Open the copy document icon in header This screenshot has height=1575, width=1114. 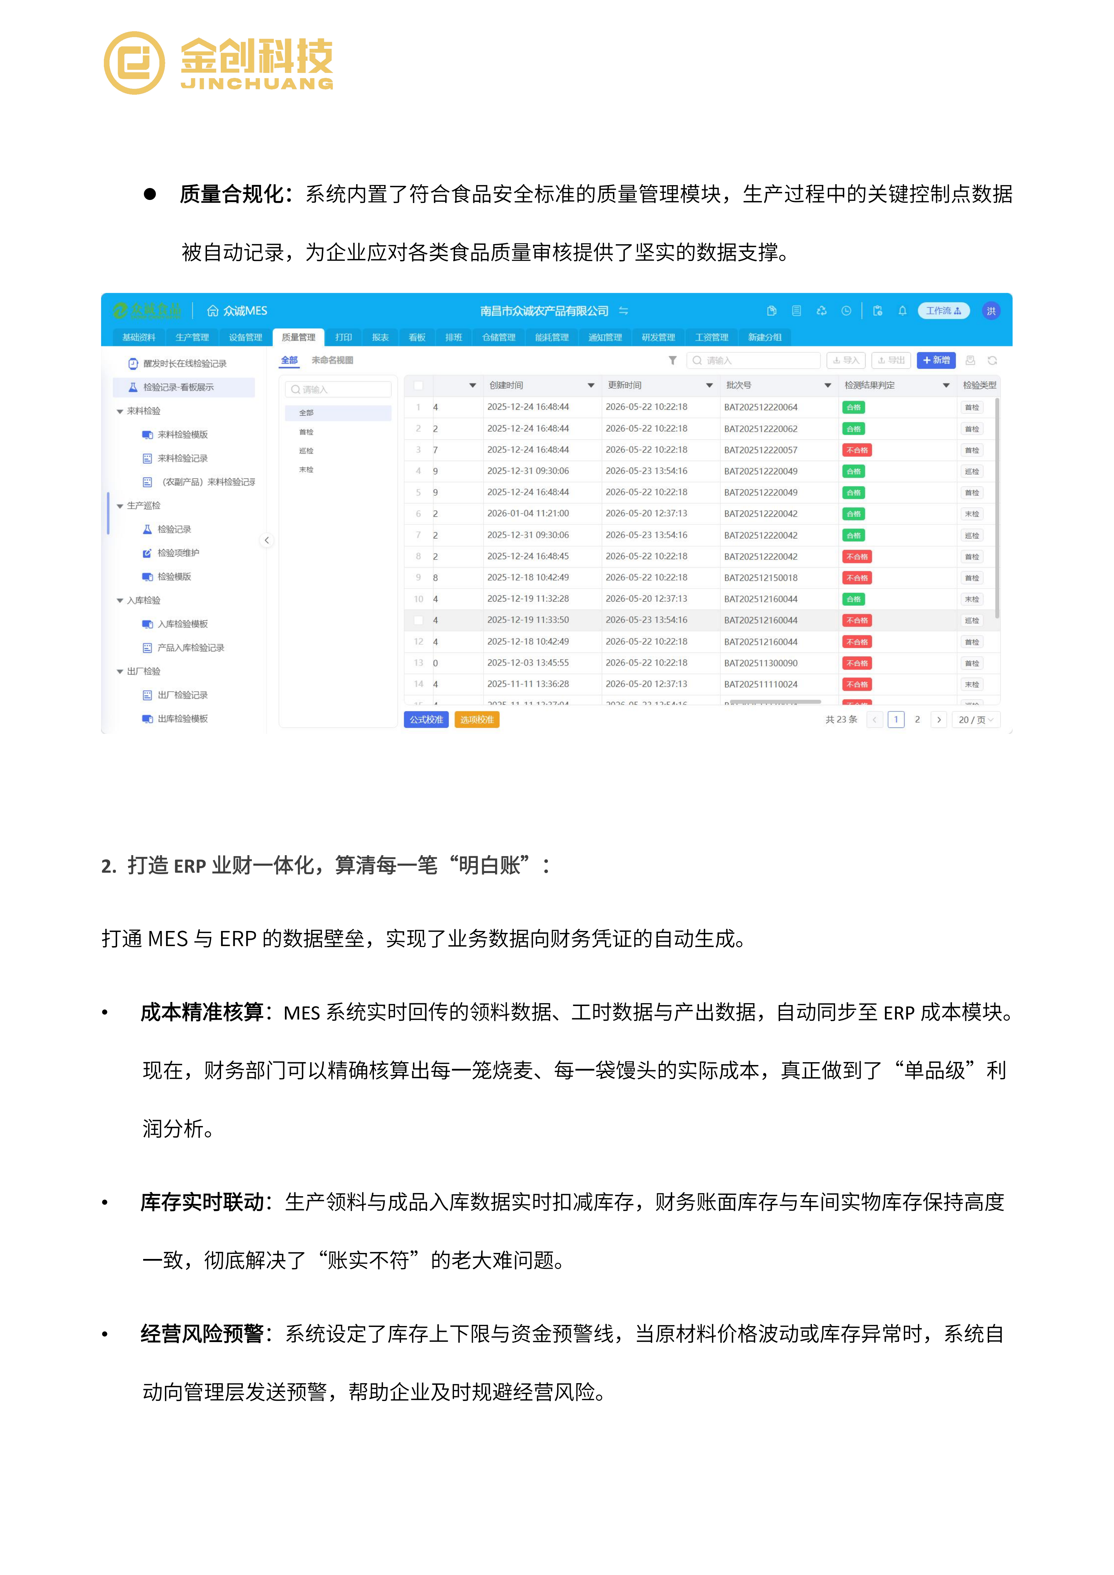click(x=772, y=311)
